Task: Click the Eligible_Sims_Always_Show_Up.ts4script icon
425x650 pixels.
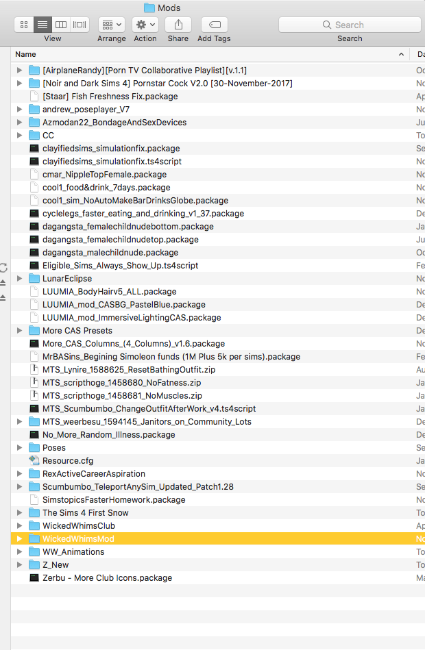Action: (x=34, y=265)
